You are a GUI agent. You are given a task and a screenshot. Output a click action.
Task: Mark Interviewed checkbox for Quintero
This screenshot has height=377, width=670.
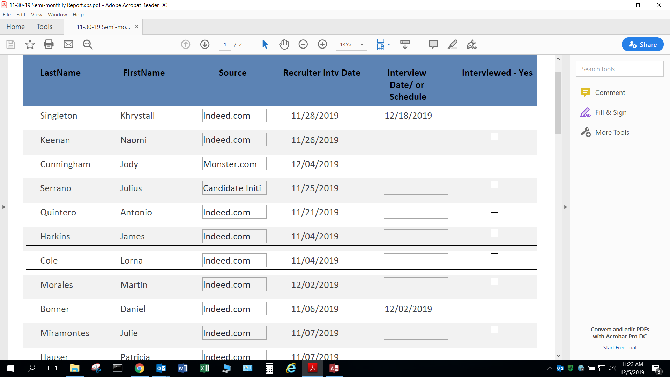494,209
